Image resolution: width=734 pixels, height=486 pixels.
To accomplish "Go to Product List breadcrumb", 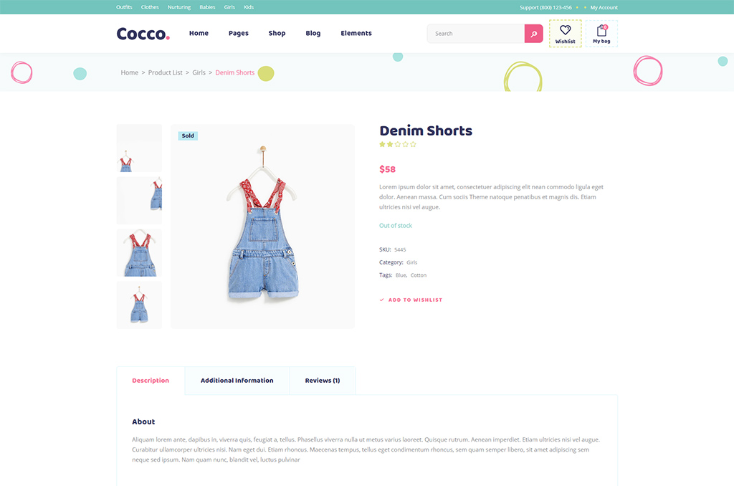I will [x=166, y=72].
